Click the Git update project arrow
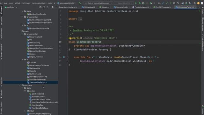 (163, 3)
